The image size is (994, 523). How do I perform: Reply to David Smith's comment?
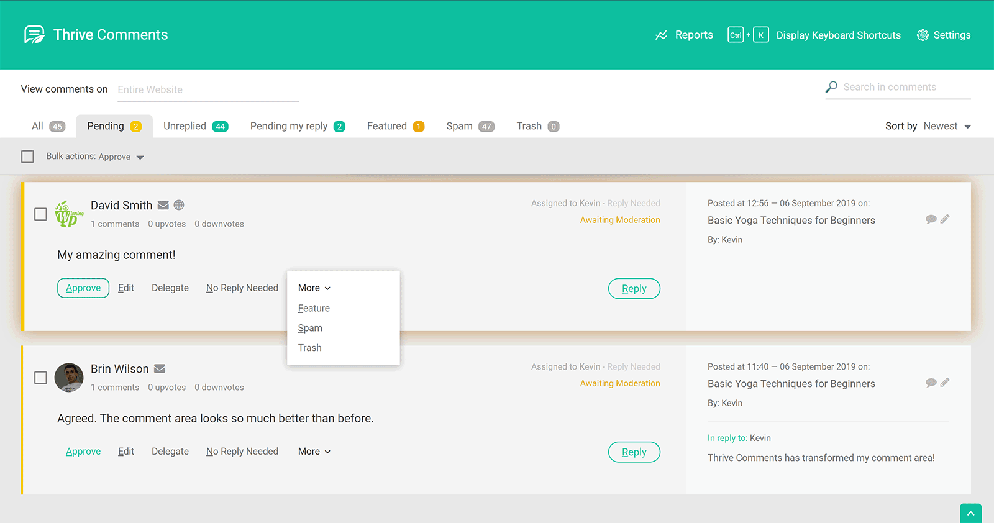(x=634, y=289)
